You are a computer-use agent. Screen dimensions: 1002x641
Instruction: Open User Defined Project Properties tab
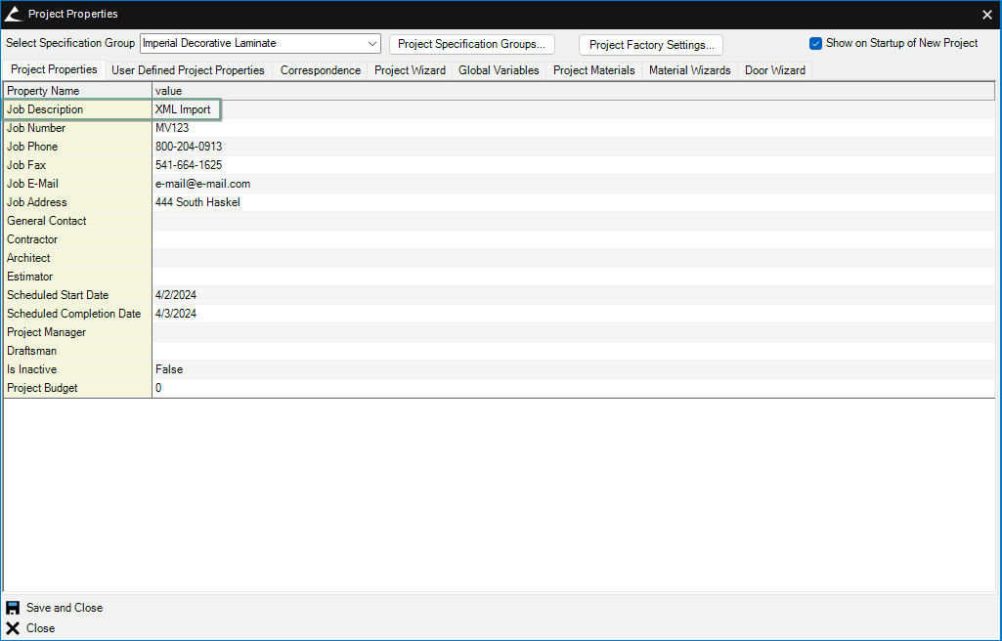point(188,70)
